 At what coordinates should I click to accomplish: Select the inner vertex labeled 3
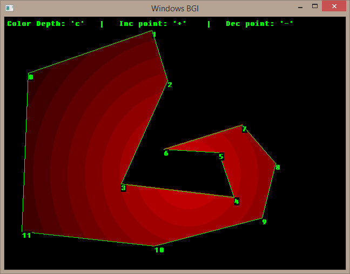pyautogui.click(x=123, y=188)
